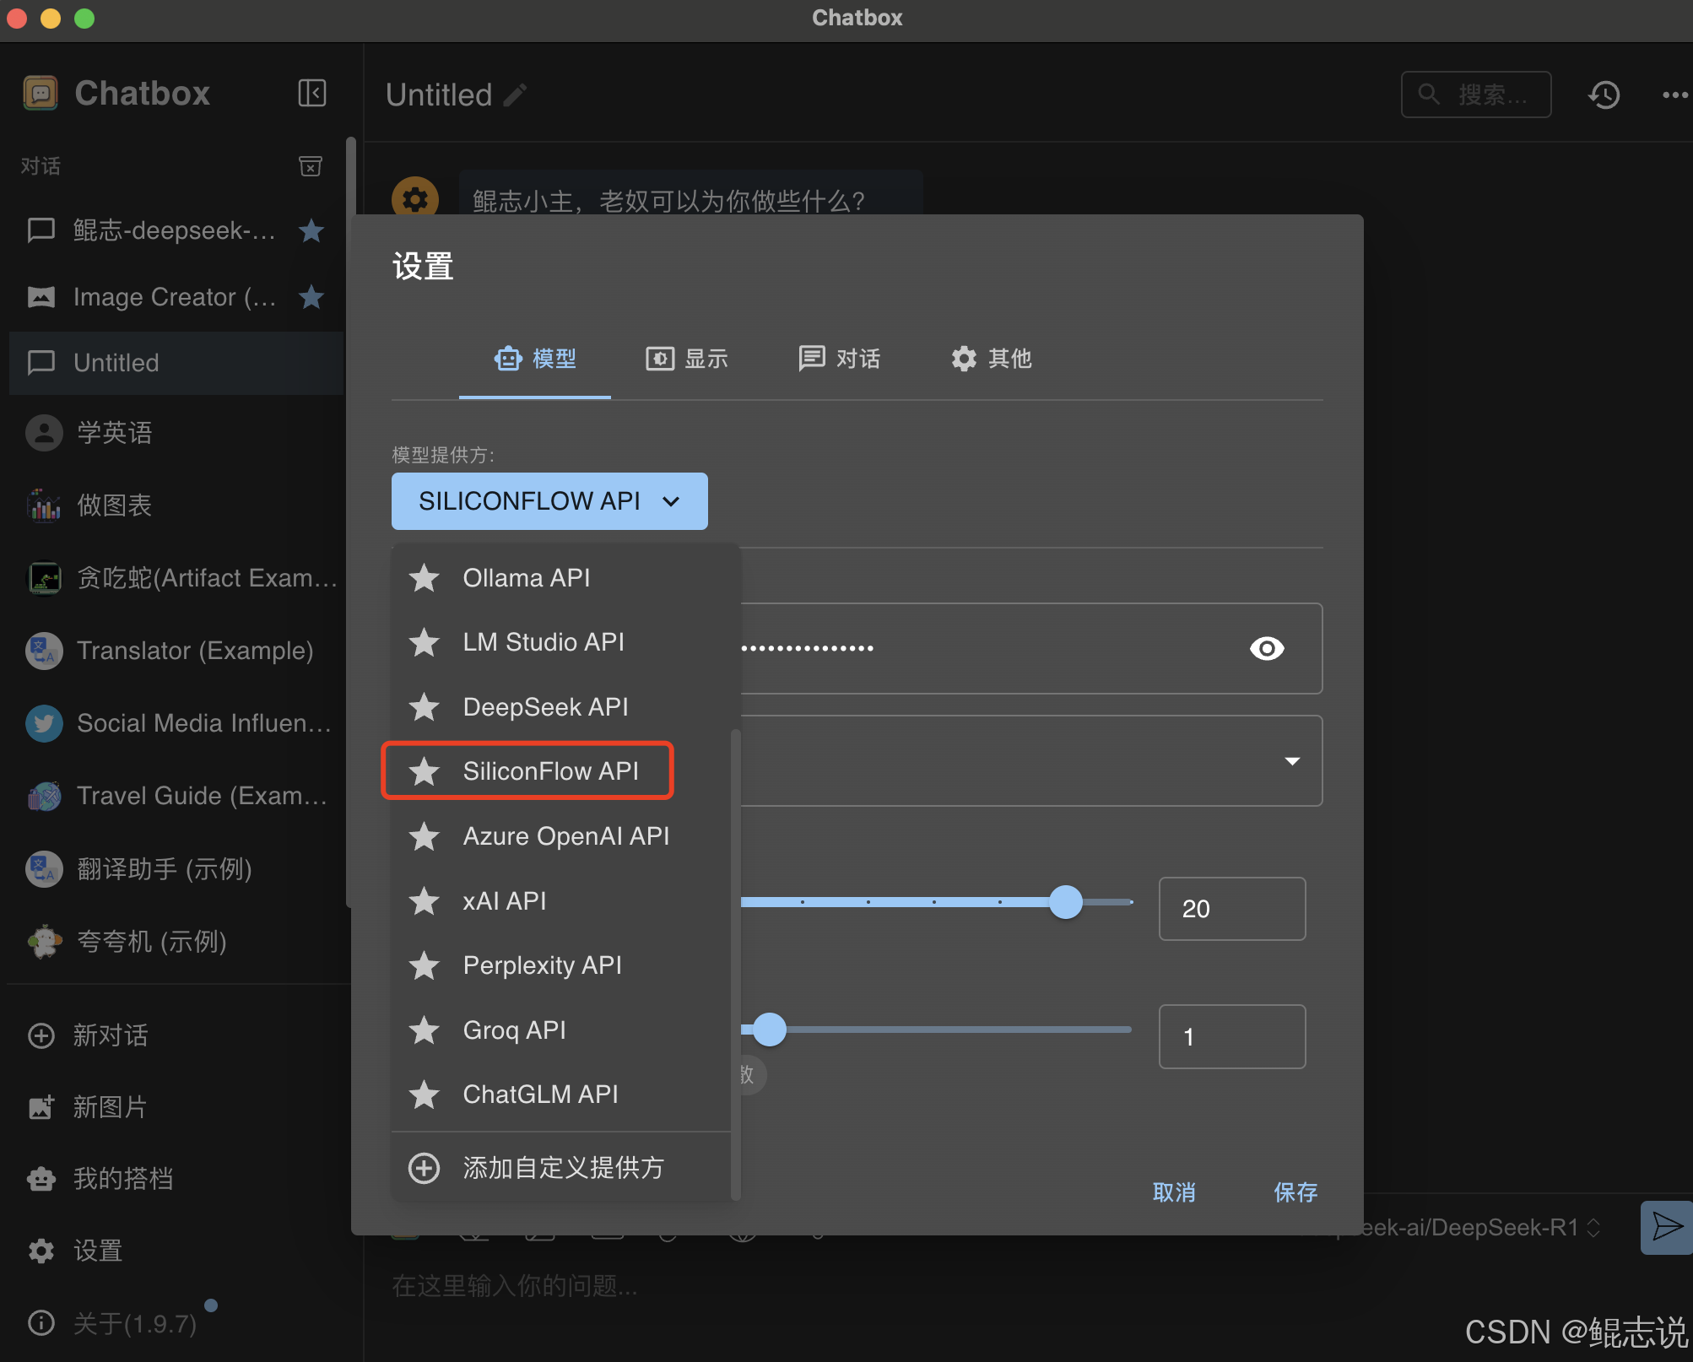Switch to the 显示 settings tab
This screenshot has width=1693, height=1362.
[x=687, y=359]
